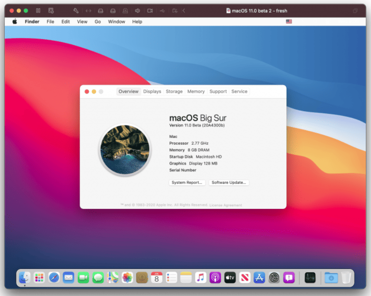Open Maps from the Dock
Screen dimensions: 371x296
[112, 277]
